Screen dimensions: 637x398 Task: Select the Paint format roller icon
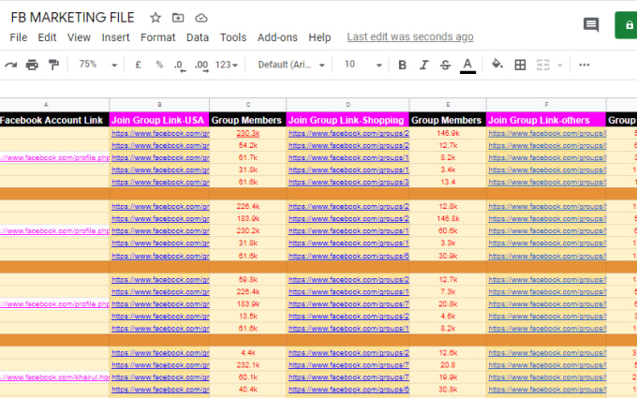[x=53, y=65]
